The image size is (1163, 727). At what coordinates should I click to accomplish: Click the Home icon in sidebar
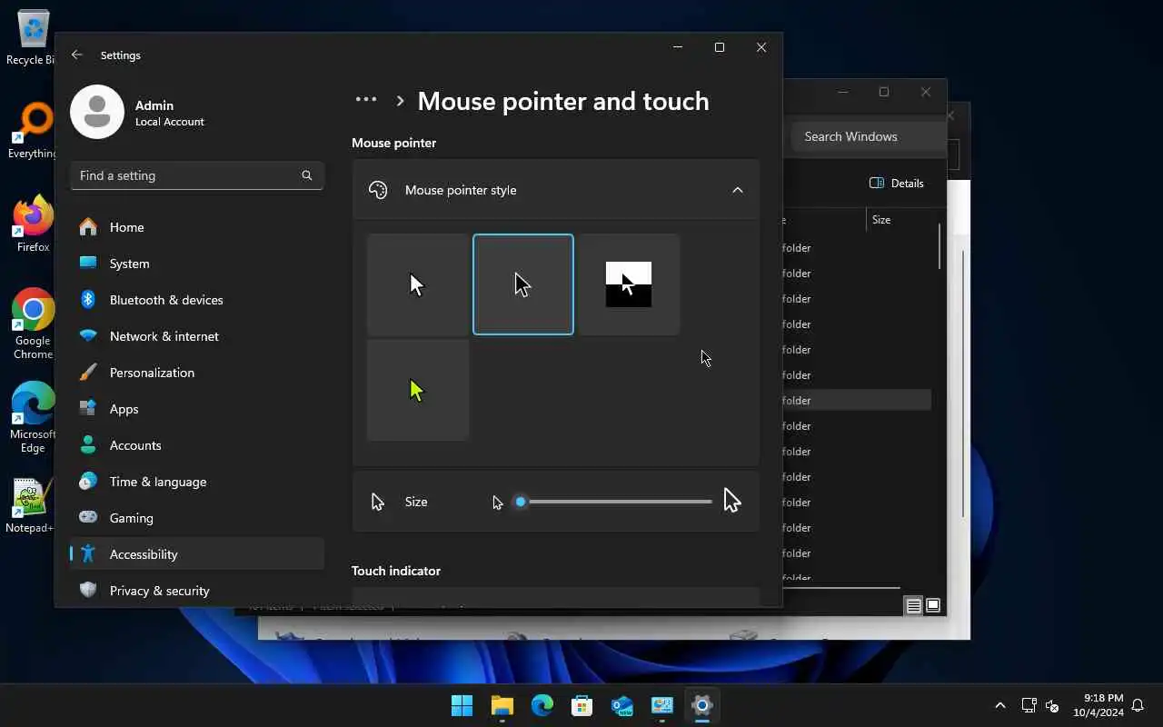pyautogui.click(x=88, y=227)
